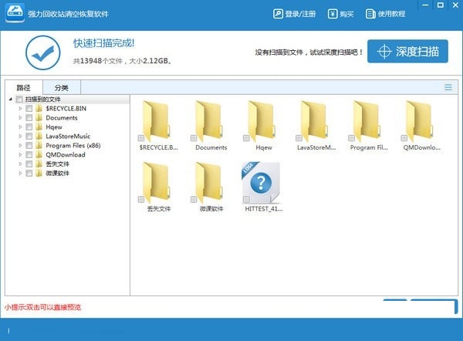463x341 pixels.
Task: Tick the checkbox on Hqew thumbnail
Action: tap(246, 138)
